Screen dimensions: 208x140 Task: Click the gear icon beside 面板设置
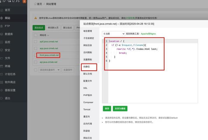pyautogui.click(x=1, y=90)
